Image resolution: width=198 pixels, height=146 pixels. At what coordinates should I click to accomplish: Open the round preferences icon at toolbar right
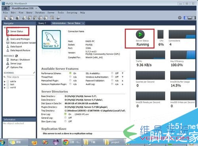pos(180,17)
